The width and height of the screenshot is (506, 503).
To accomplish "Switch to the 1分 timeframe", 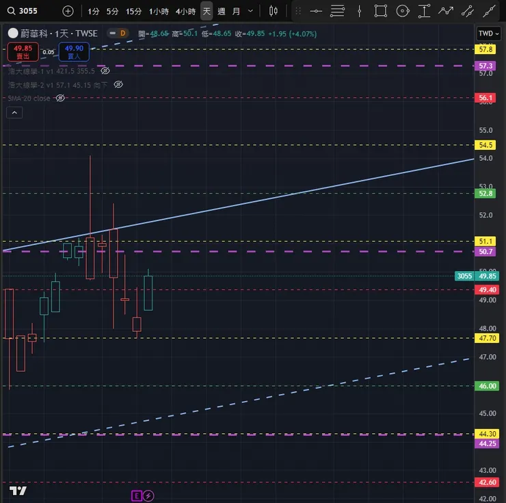I will pyautogui.click(x=94, y=12).
